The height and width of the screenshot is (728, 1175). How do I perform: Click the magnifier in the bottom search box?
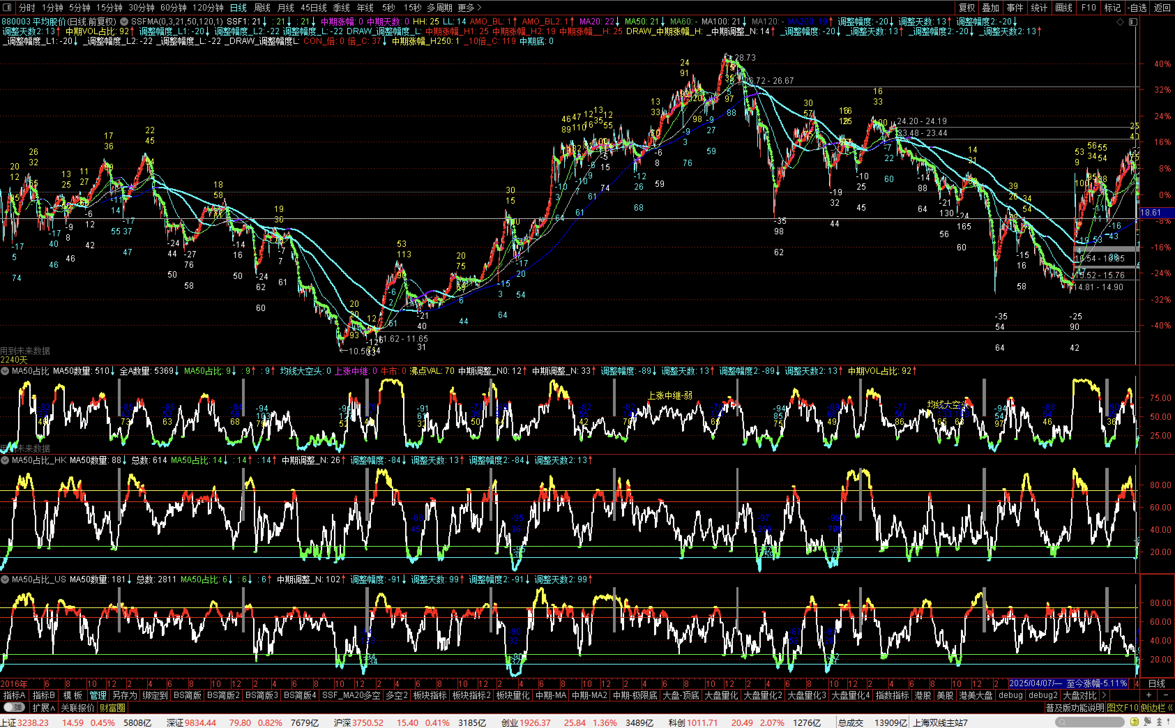click(x=1062, y=722)
